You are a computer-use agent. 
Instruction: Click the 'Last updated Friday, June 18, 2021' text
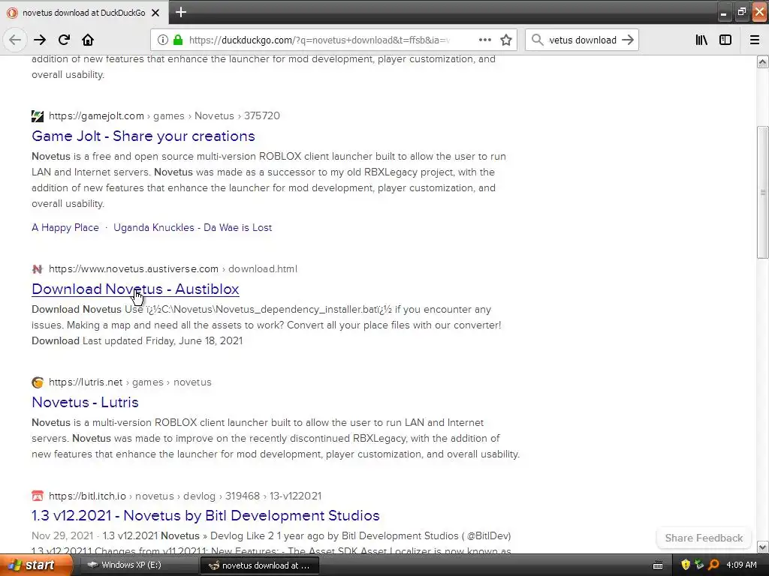pos(162,341)
